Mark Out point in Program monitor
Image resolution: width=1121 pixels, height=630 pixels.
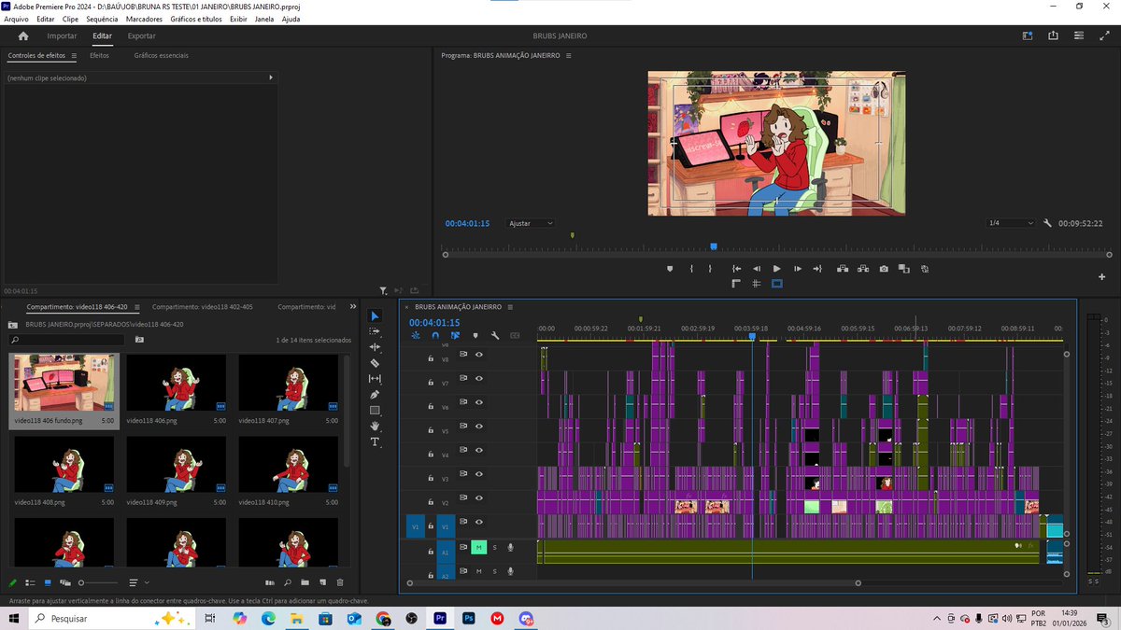(710, 269)
